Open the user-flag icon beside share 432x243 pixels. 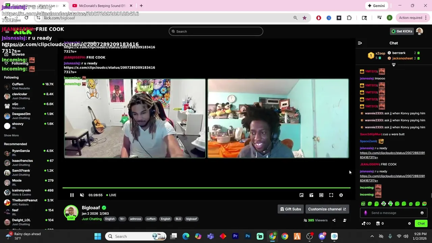click(345, 220)
